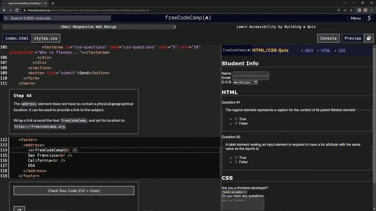Screen dimensions: 376x211
Task: Open the Chrome three-dot menu
Action: [x=372, y=11]
